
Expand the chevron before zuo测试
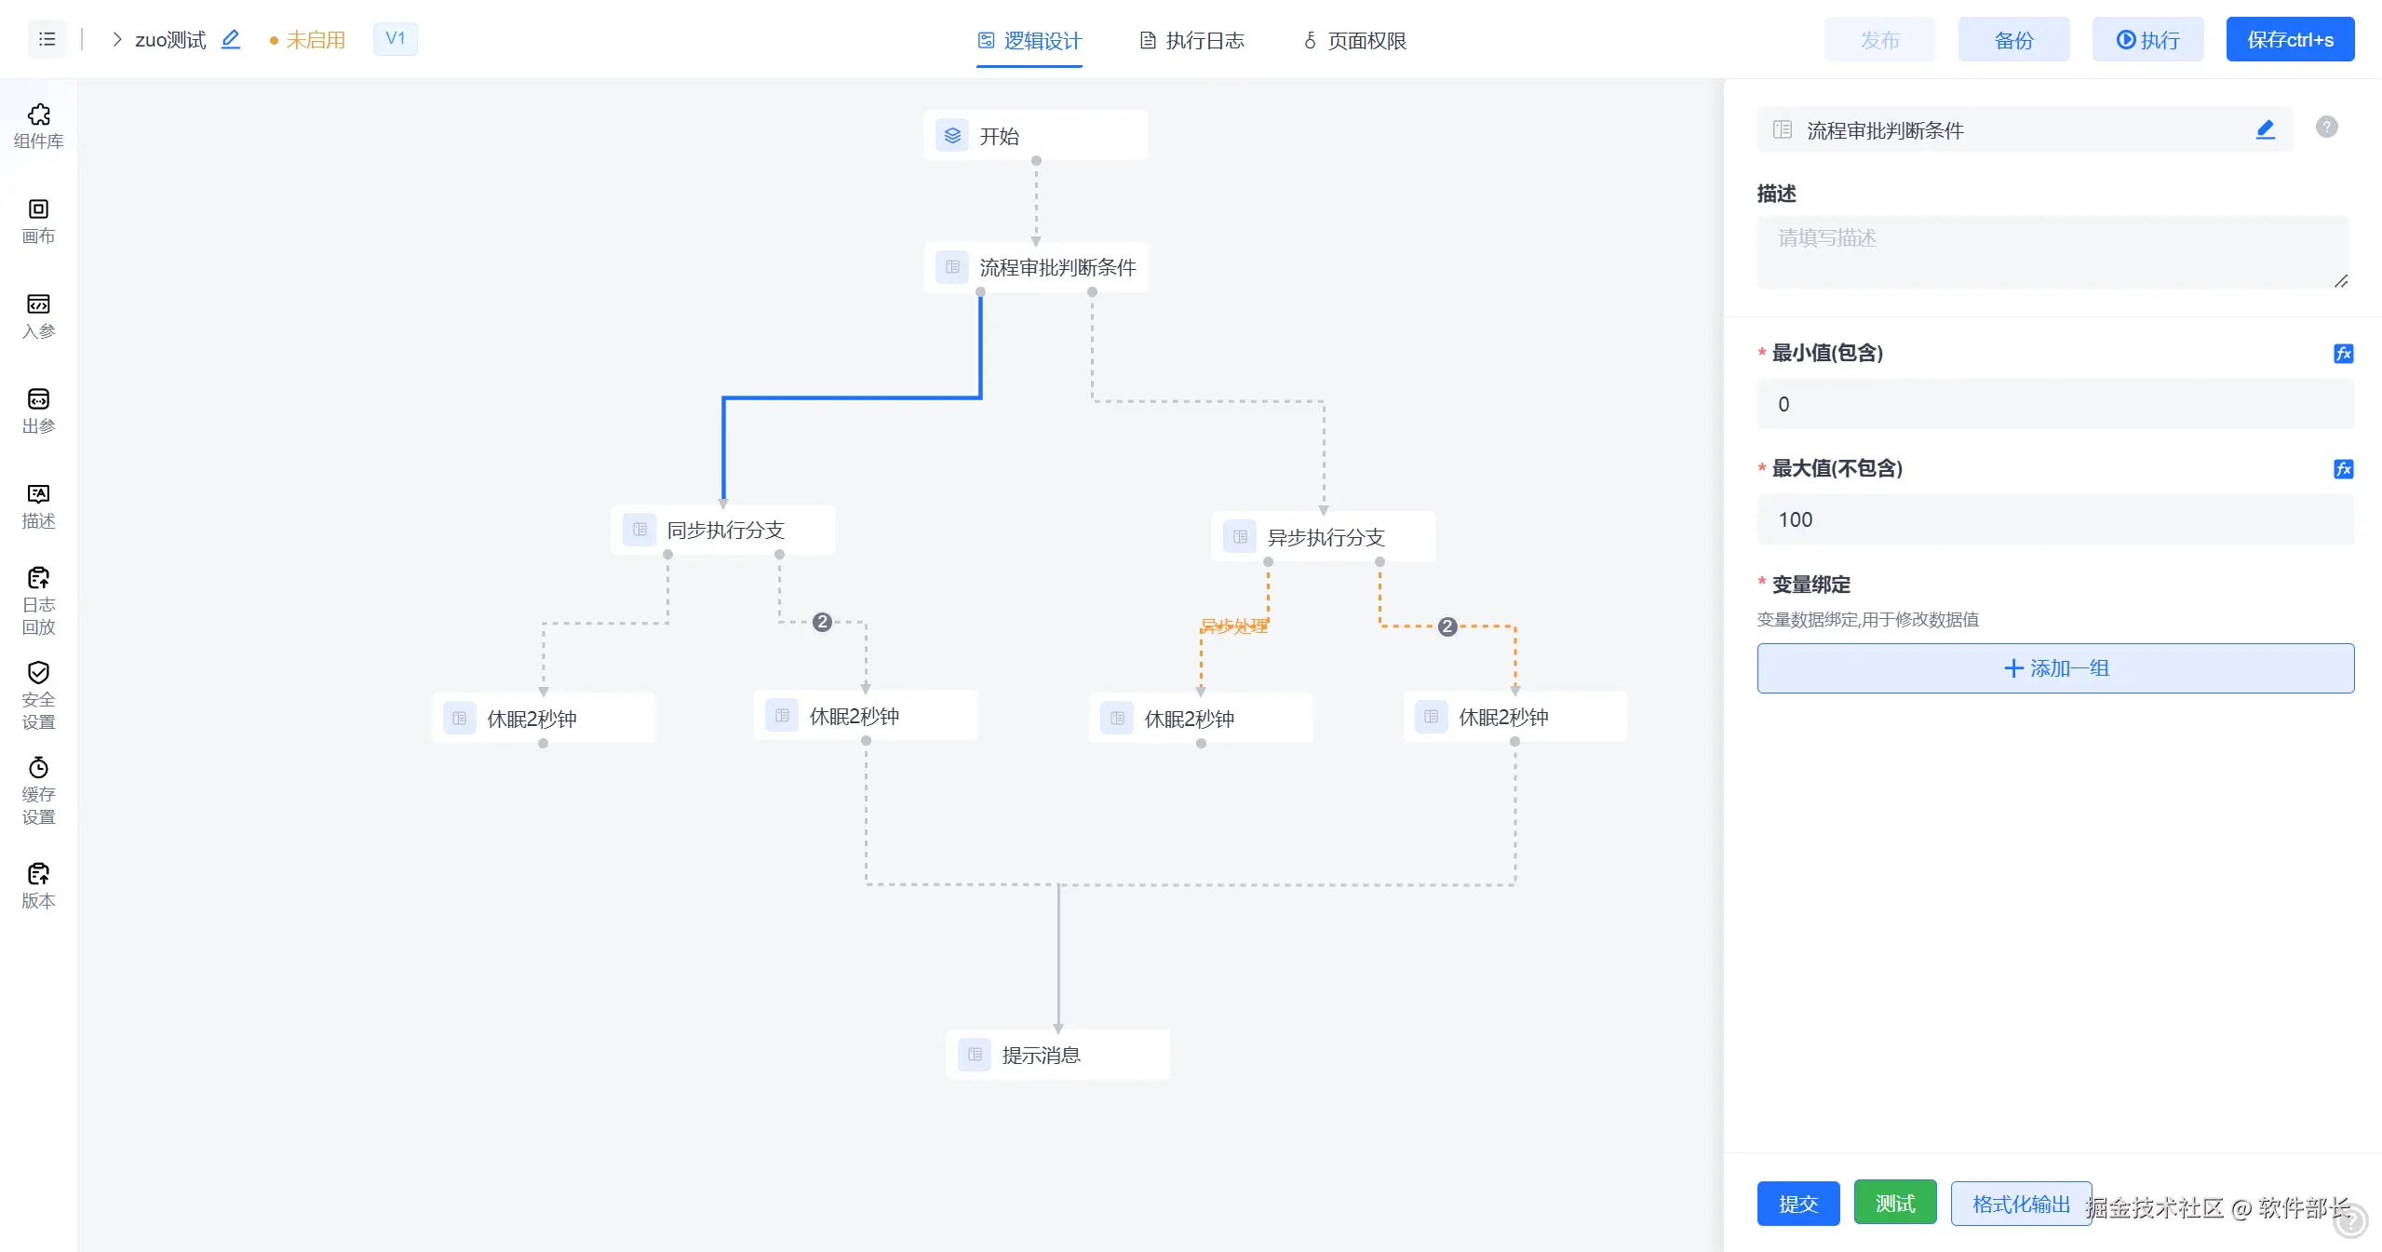point(116,39)
